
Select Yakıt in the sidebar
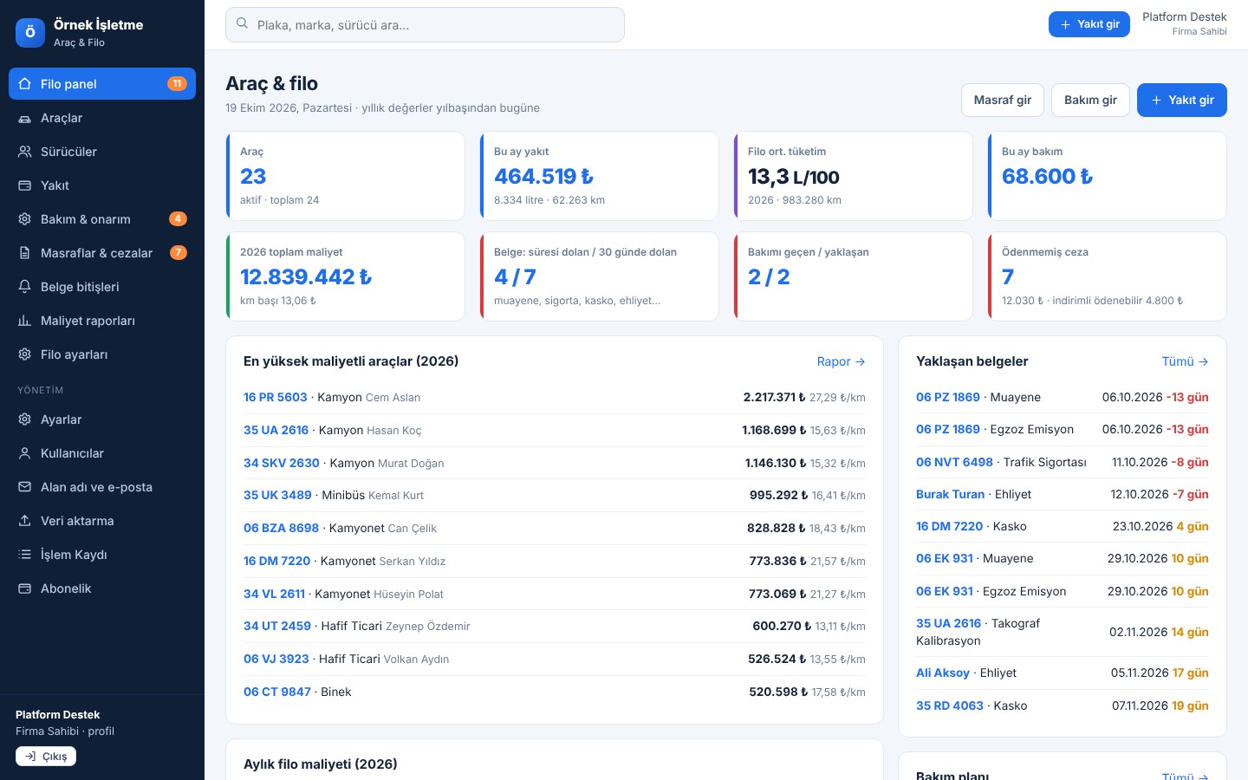pyautogui.click(x=102, y=185)
